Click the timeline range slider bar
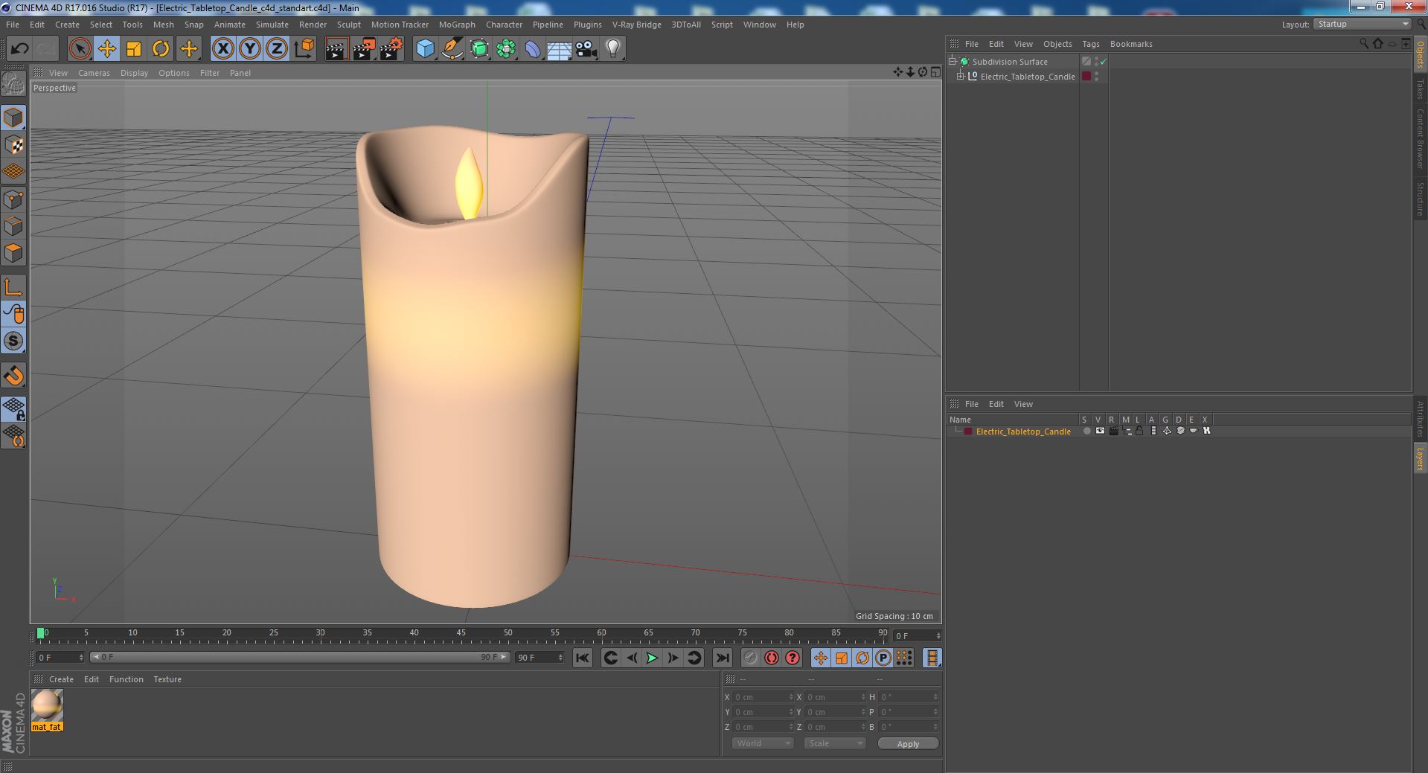1428x773 pixels. click(300, 657)
